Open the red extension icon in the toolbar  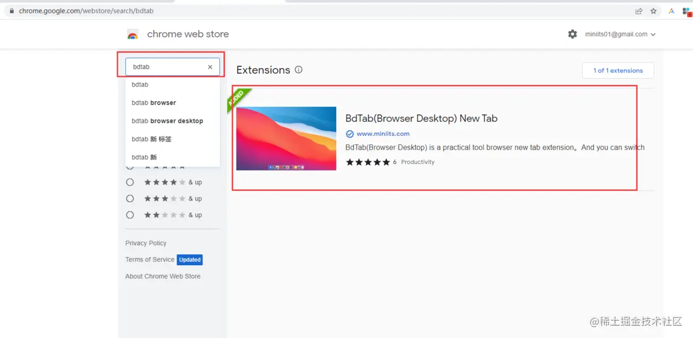[x=687, y=11]
